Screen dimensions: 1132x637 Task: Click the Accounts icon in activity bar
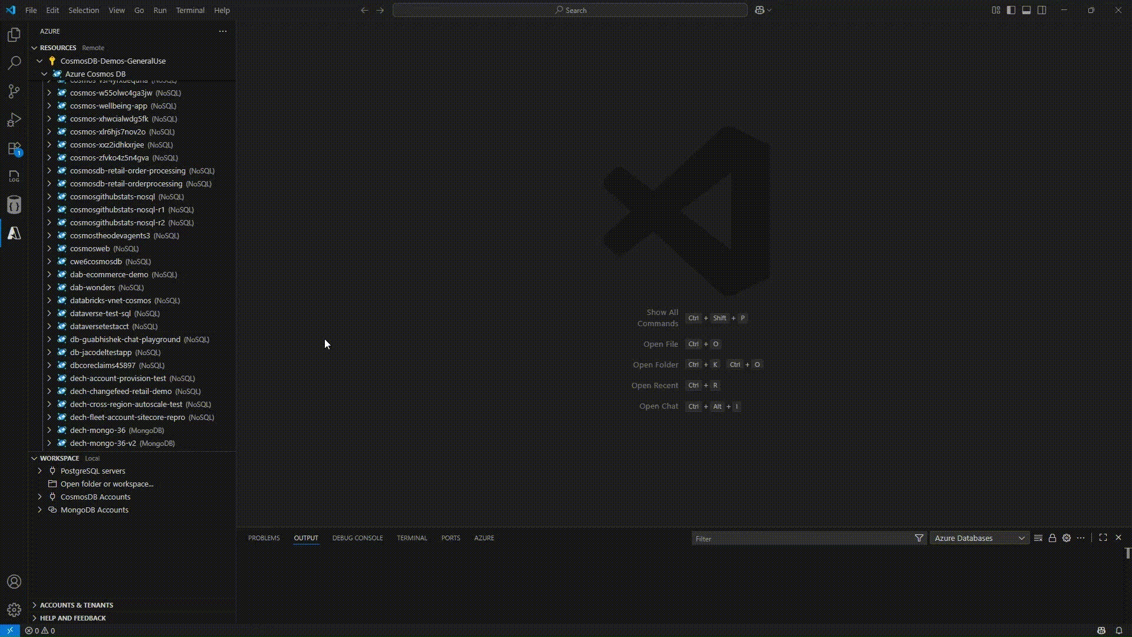(14, 582)
